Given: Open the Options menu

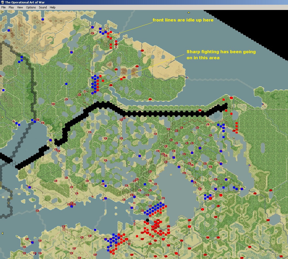Looking at the screenshot, I should click(31, 7).
